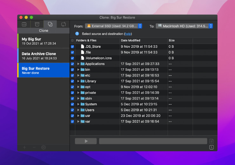Click the External SSD drive icon
The image size is (235, 165).
point(89,26)
